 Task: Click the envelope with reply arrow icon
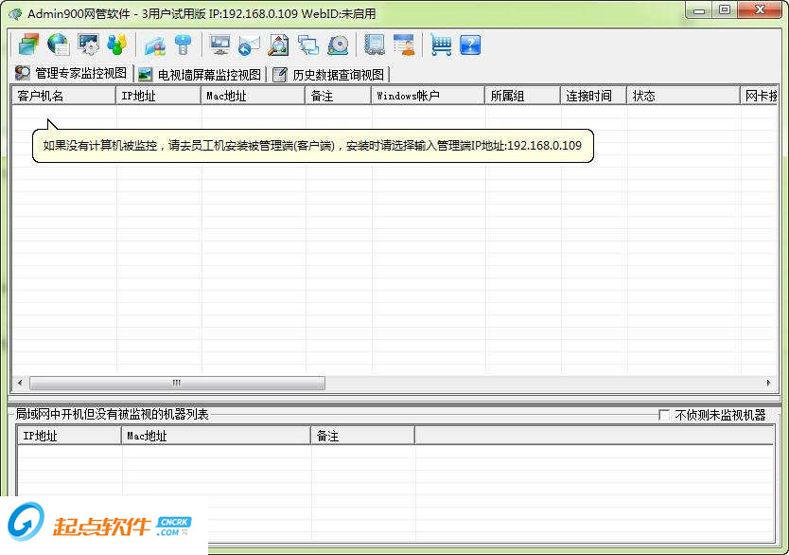(249, 45)
